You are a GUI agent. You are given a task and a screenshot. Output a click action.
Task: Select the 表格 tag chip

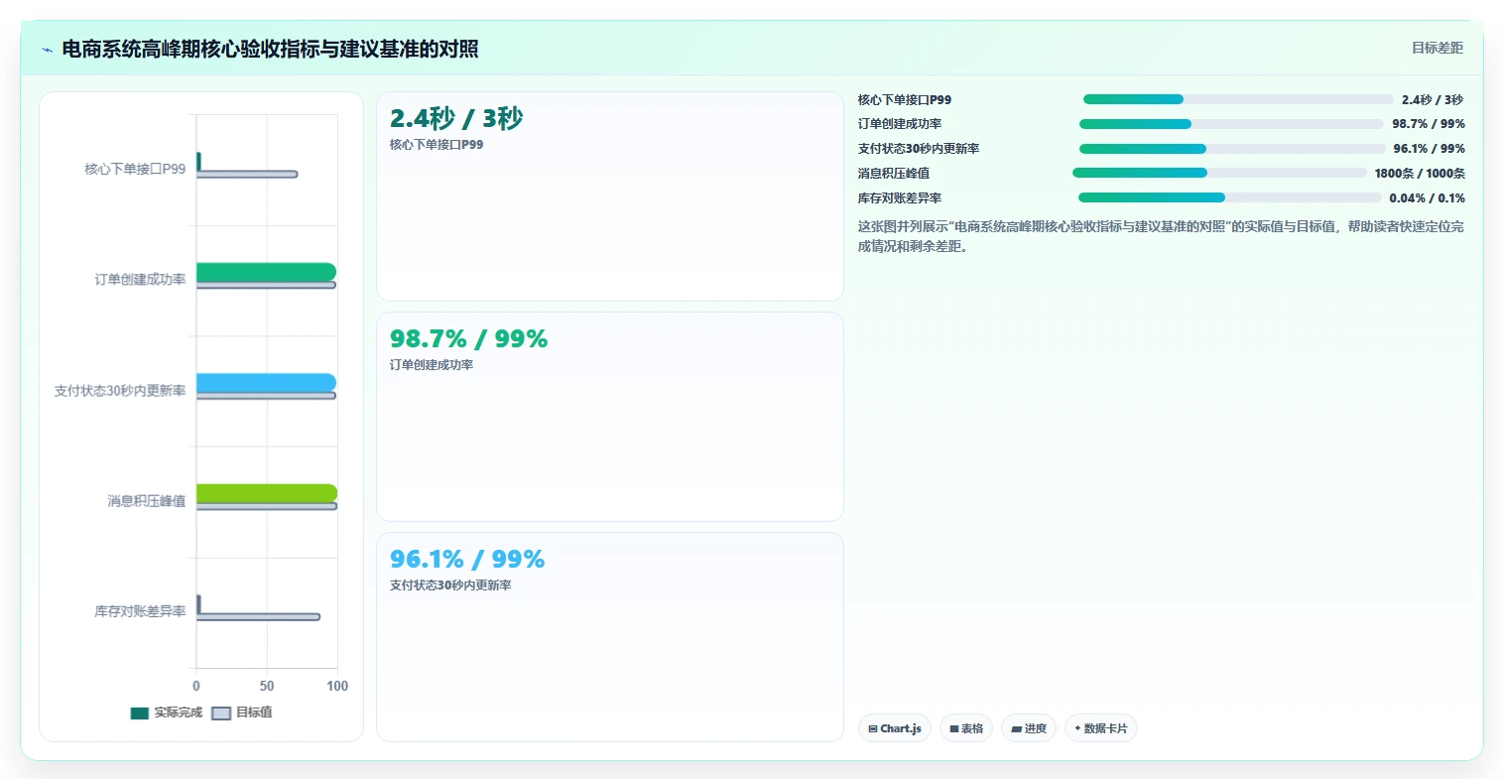coord(966,728)
